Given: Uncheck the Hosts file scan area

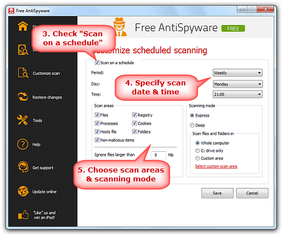Looking at the screenshot, I should [x=97, y=132].
